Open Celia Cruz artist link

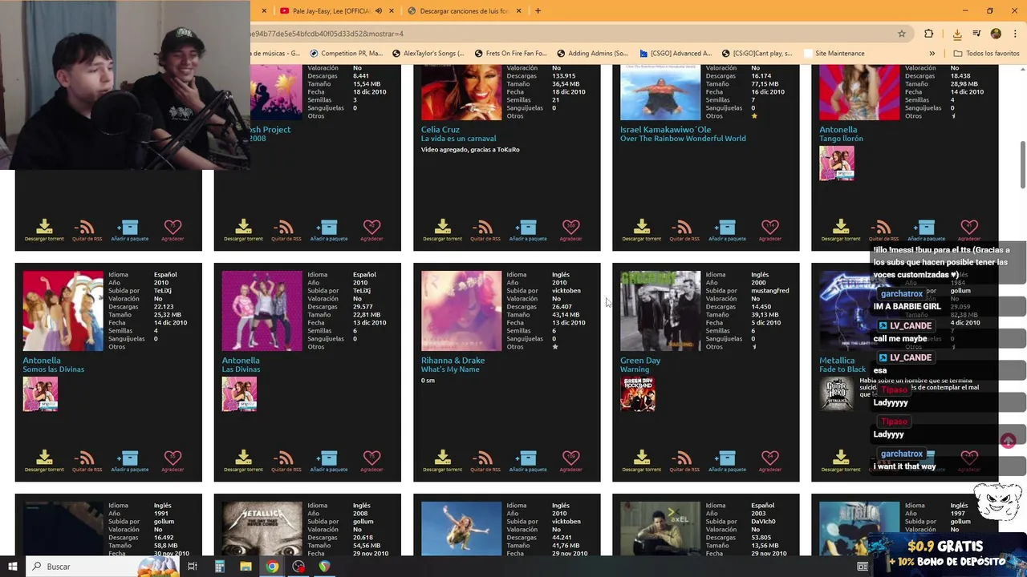point(440,130)
